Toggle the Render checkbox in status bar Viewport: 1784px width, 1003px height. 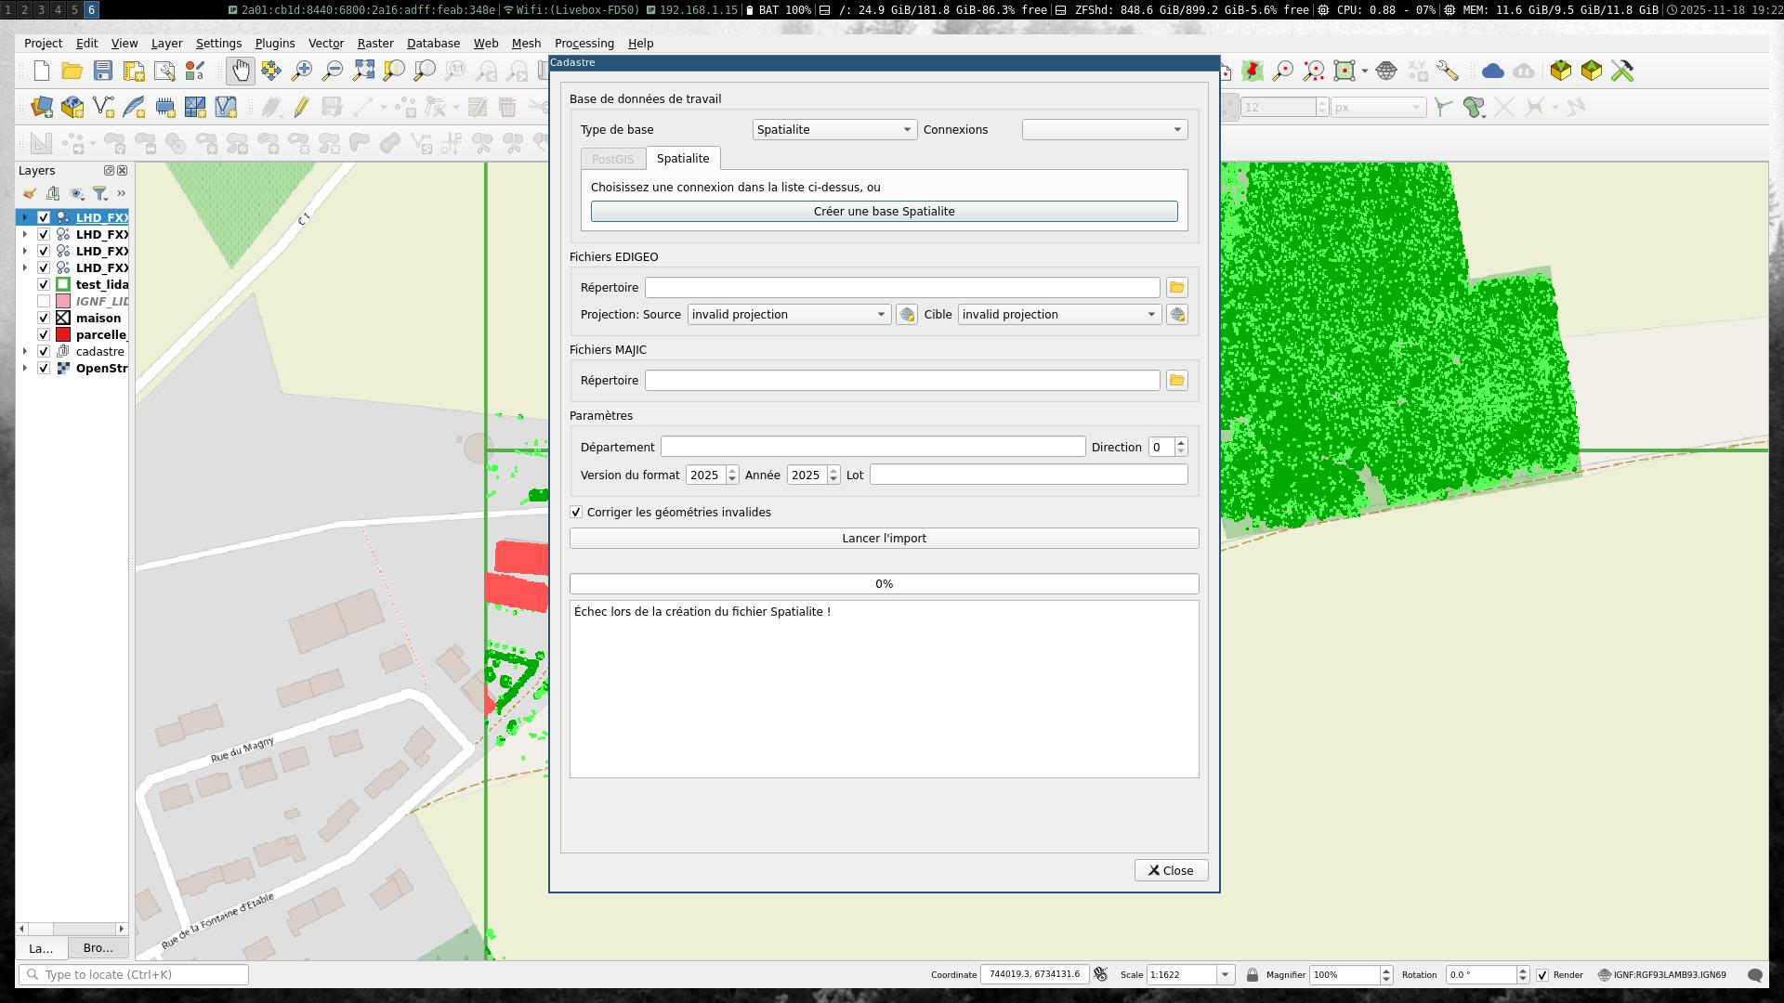(1542, 975)
